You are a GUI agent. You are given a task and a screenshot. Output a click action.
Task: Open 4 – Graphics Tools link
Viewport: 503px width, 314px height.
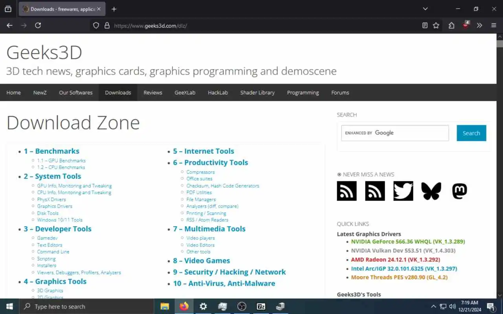55,281
